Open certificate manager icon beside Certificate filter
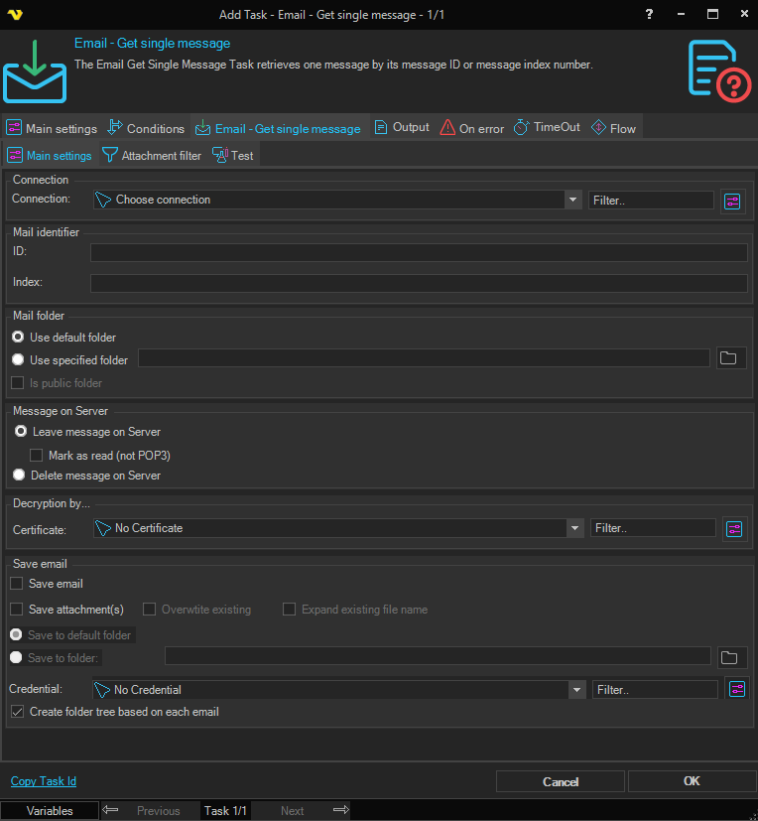 733,529
